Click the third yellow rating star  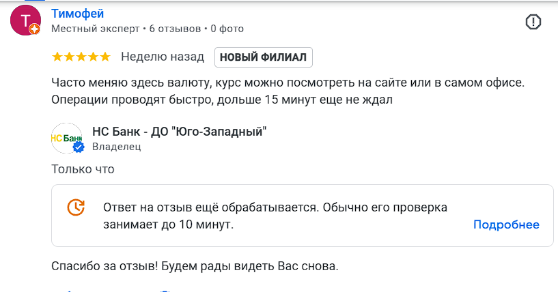tap(81, 57)
